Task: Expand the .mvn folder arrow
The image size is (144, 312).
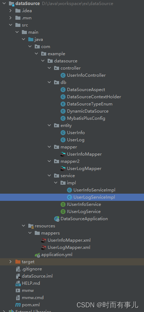Action: tap(10, 18)
